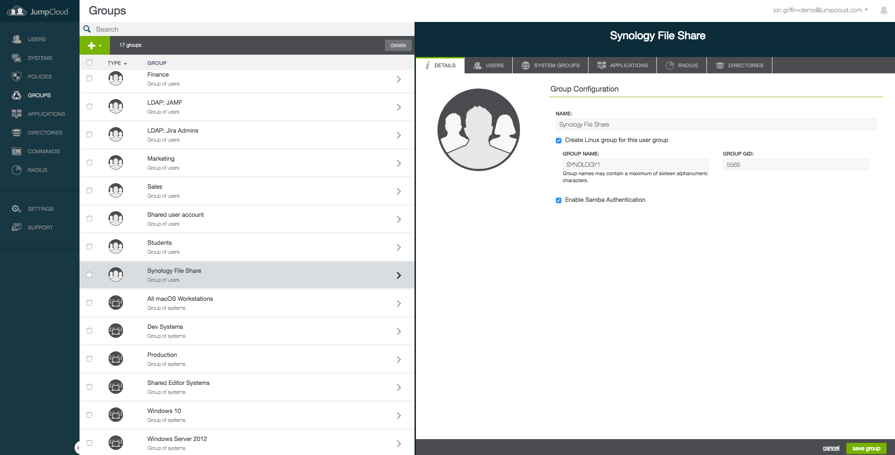
Task: Switch to the Details tab
Action: pyautogui.click(x=440, y=65)
